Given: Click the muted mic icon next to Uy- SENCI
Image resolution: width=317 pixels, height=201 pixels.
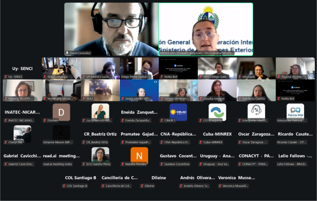Looking at the screenshot, I should tap(6, 77).
